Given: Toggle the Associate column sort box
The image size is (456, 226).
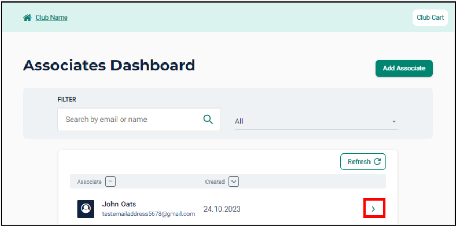Looking at the screenshot, I should click(x=110, y=182).
